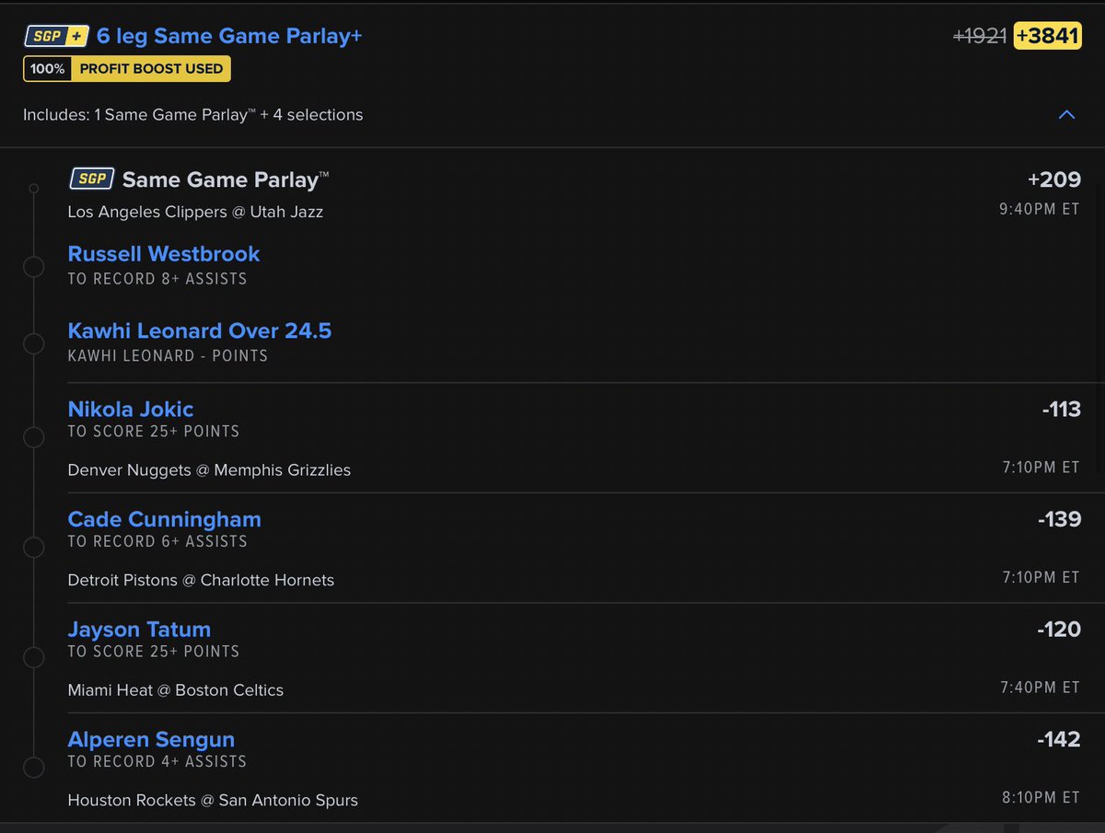Screen dimensions: 1105x833
Task: Click Nikola Jokic leg status circle
Action: click(x=33, y=437)
